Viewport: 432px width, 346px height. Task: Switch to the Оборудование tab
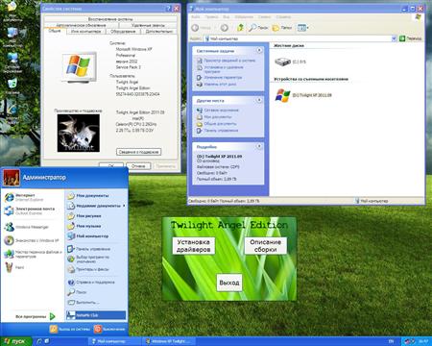tap(123, 32)
